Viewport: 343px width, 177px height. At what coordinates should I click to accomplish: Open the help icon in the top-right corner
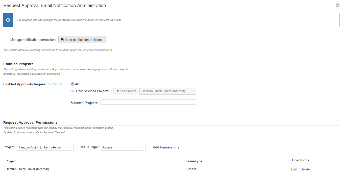tap(337, 5)
